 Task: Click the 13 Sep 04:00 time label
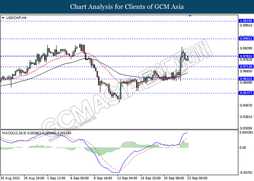127,178
